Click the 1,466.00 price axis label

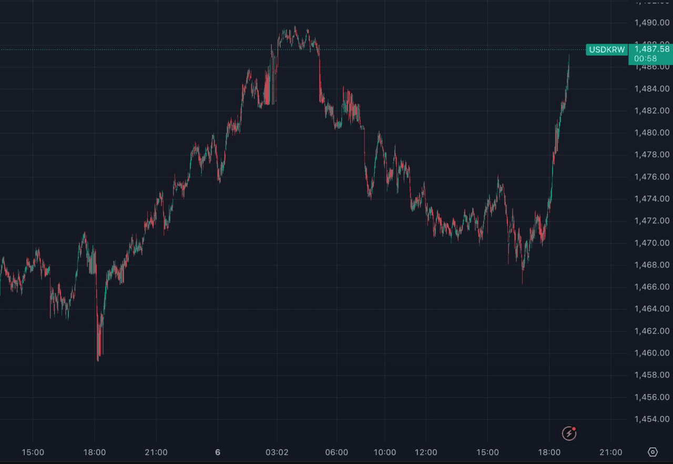(x=652, y=287)
